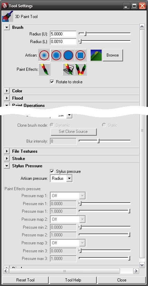The height and width of the screenshot is (286, 148).
Task: Click the 3D Paint Tool icon
Action: point(8,16)
